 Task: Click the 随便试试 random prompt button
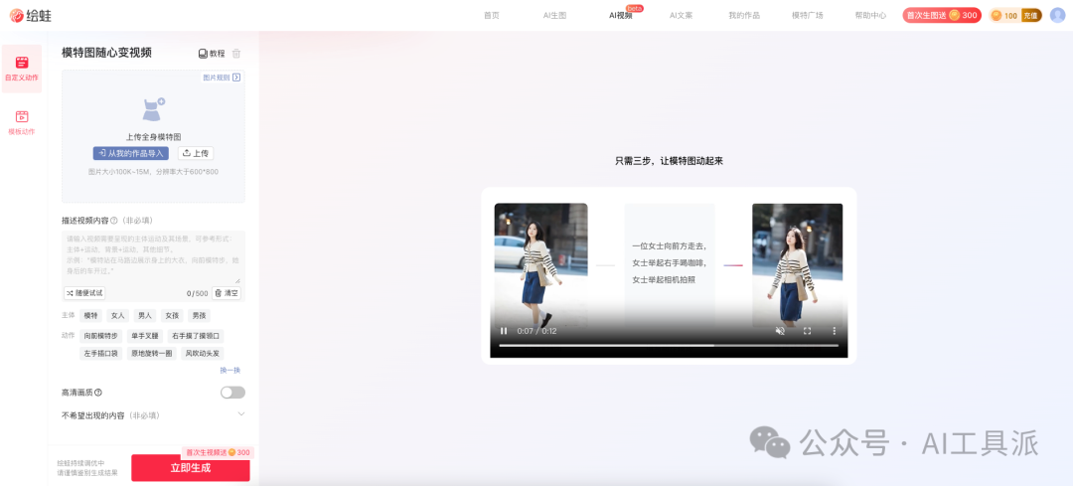(84, 293)
